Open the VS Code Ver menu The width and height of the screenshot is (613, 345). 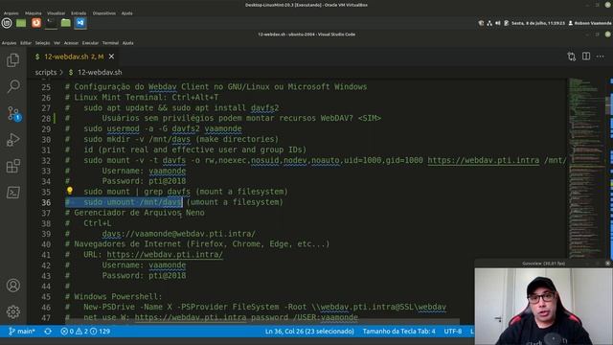(x=57, y=43)
